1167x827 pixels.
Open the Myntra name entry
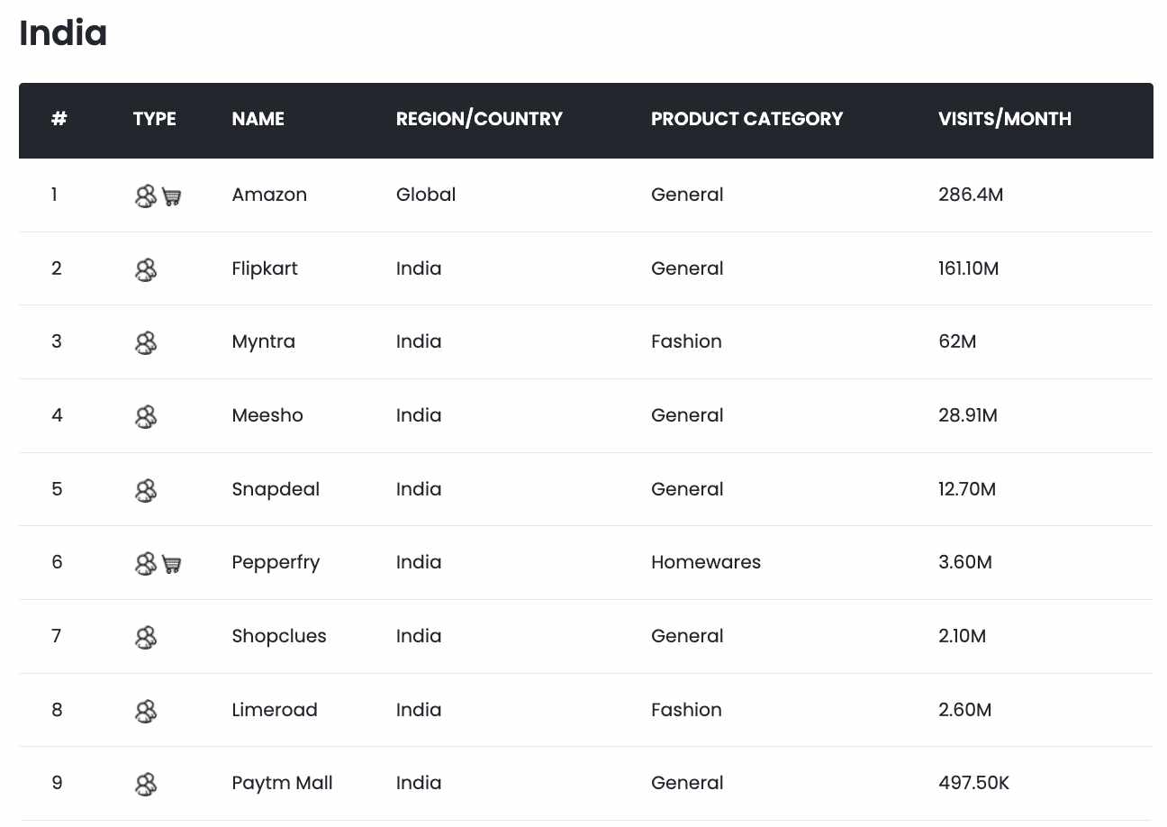pos(263,341)
